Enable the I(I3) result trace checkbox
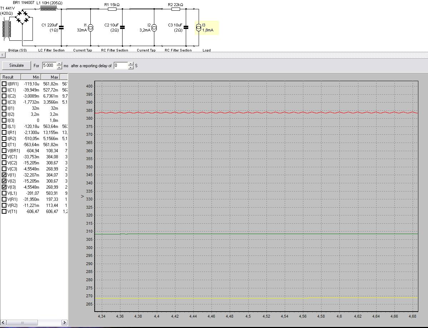The image size is (428, 328). click(x=4, y=120)
